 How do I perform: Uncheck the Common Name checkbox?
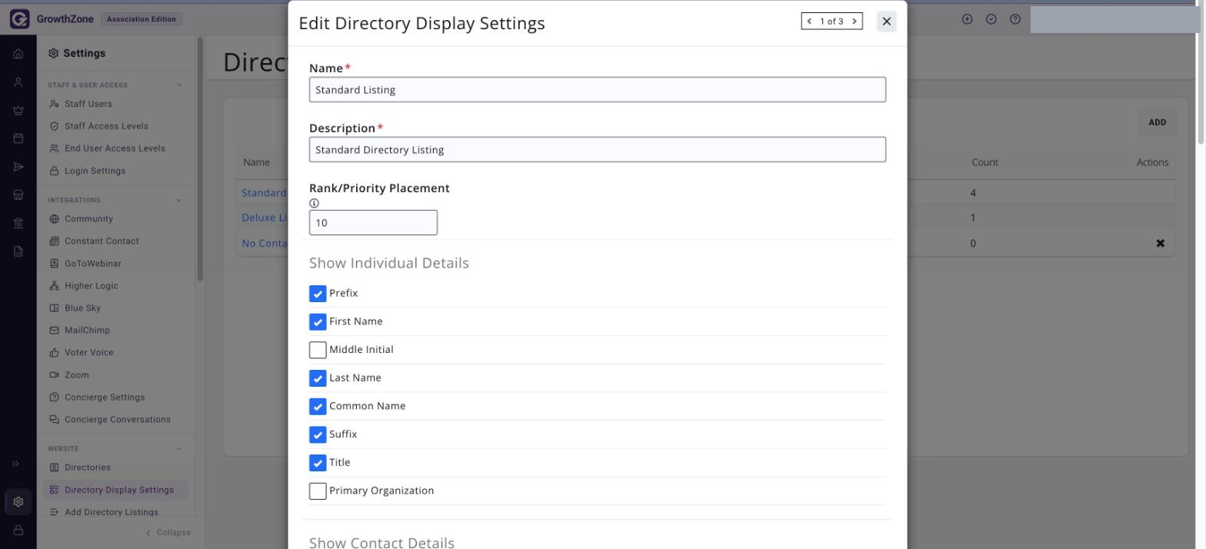click(x=318, y=406)
